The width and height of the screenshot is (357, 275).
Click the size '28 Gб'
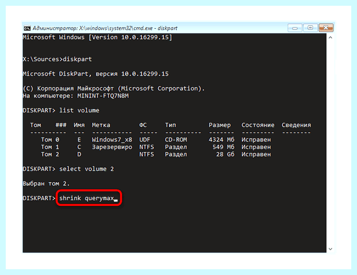pos(225,154)
